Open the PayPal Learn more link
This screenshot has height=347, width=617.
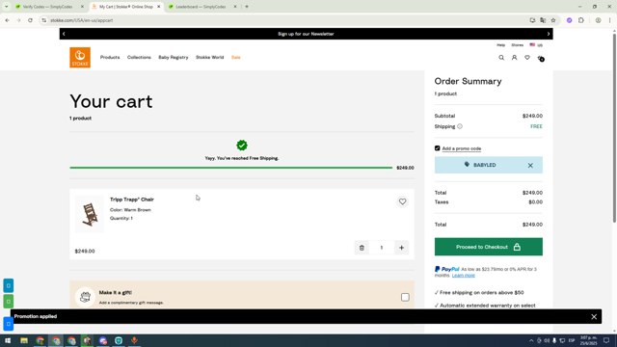click(463, 276)
